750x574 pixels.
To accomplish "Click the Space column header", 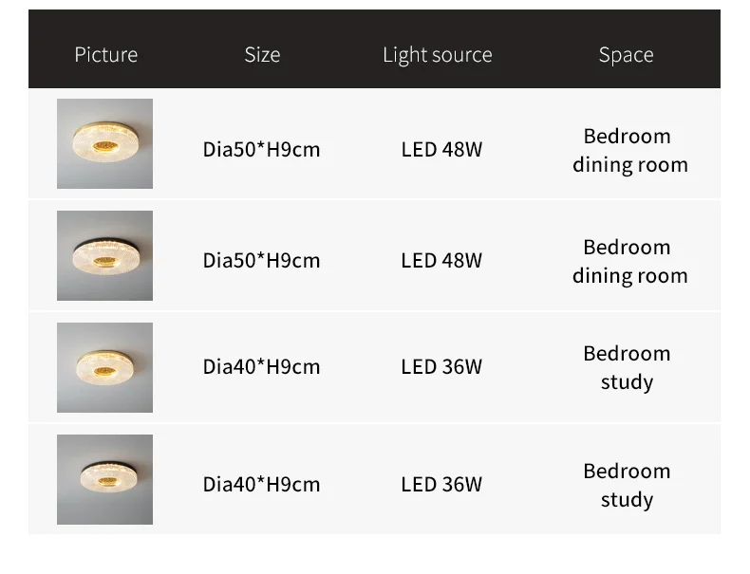I will coord(626,55).
